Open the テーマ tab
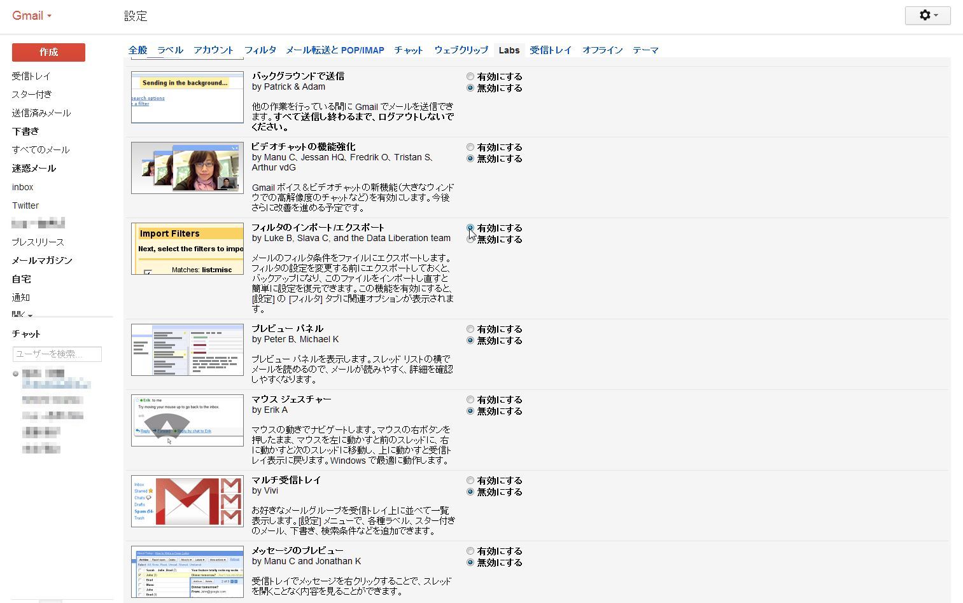The height and width of the screenshot is (603, 963). coord(645,50)
